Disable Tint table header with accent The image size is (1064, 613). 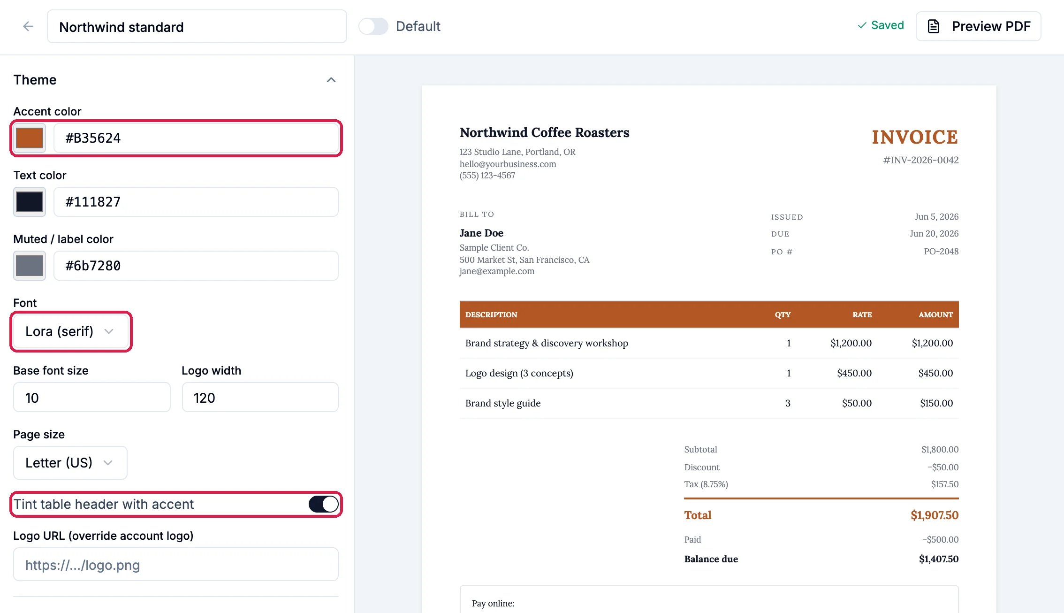[323, 504]
